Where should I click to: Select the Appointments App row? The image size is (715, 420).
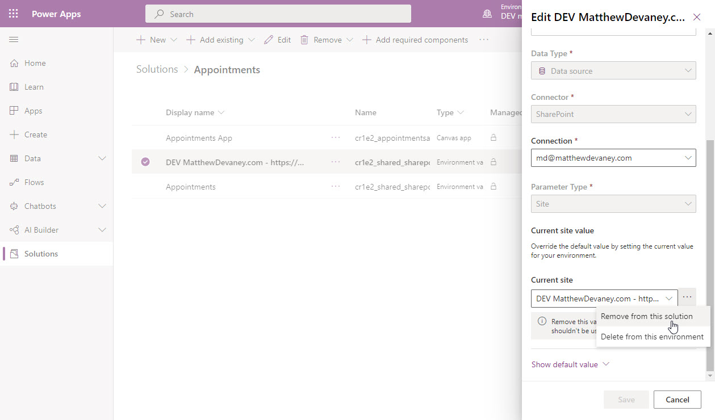point(199,138)
